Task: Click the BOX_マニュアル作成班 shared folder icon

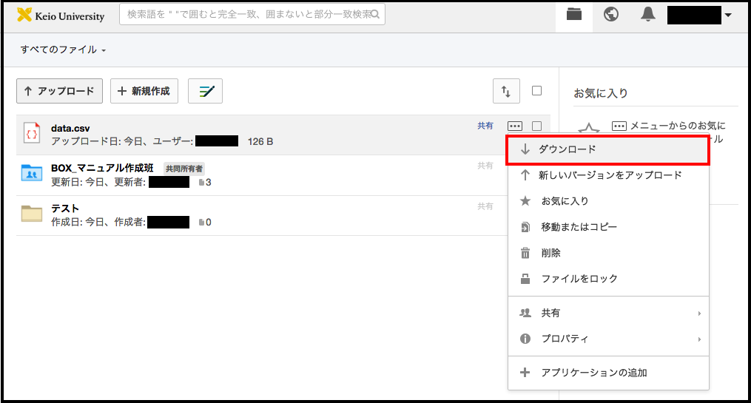Action: [x=32, y=174]
